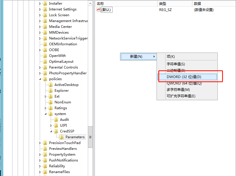Image resolution: width=236 pixels, height=176 pixels.
Task: Expand the UIPI tree node
Action: point(51,125)
